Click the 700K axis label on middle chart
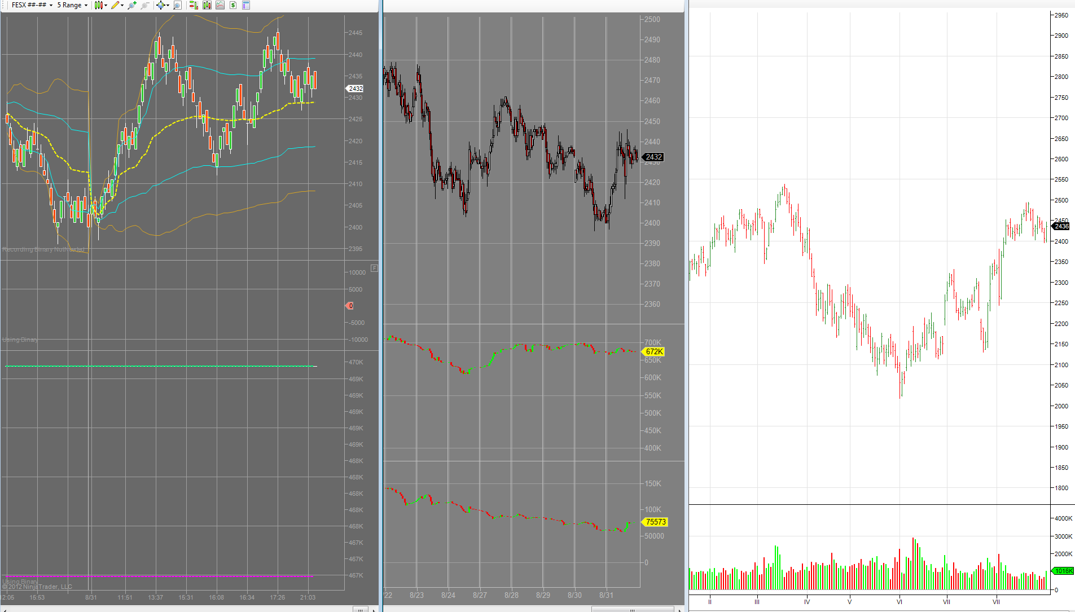Screen dimensions: 1075x612 [652, 342]
